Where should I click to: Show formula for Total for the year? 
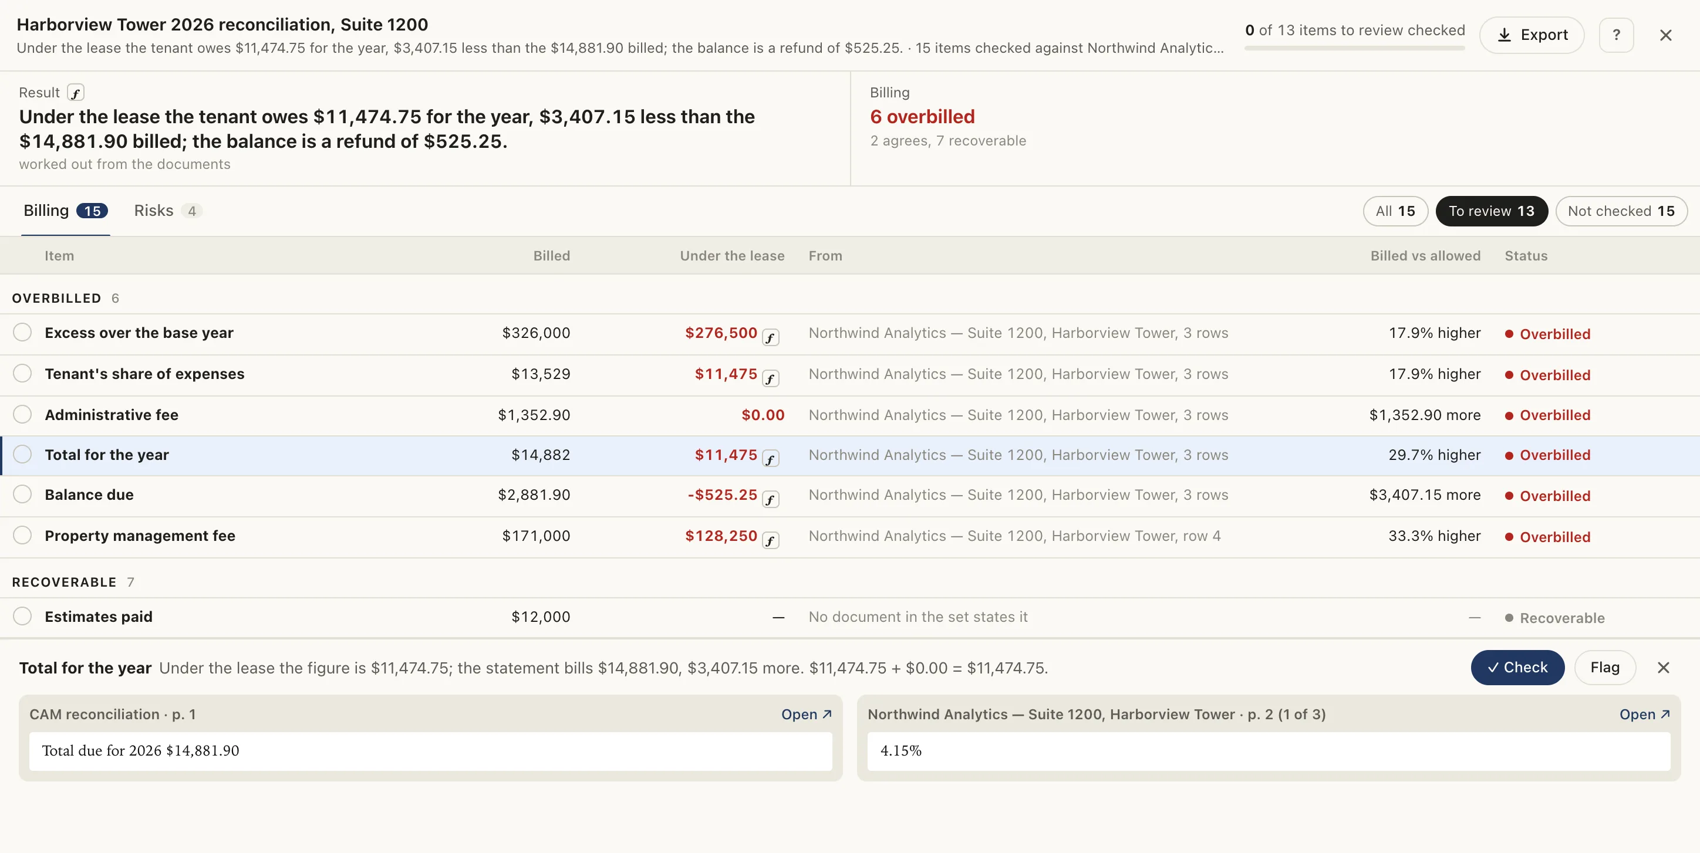[x=770, y=459]
